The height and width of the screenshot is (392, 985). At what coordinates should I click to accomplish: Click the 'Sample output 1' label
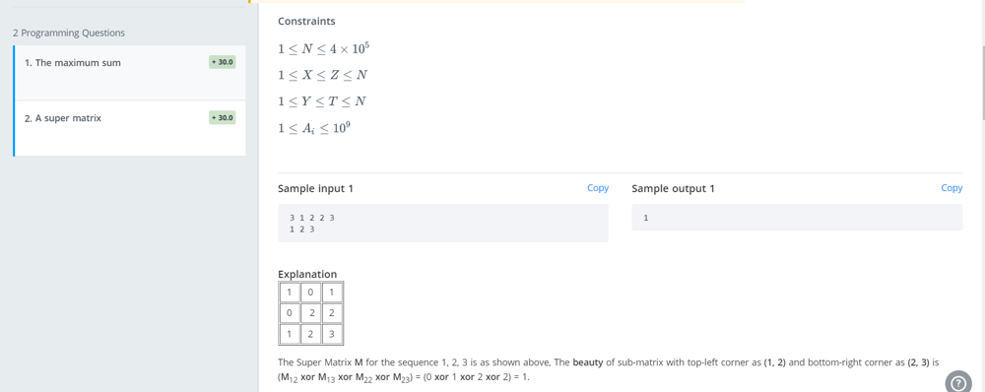[673, 188]
